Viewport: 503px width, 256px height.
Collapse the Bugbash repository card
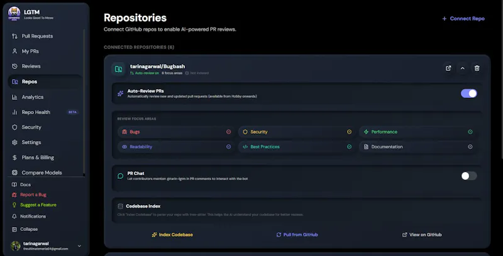tap(463, 68)
